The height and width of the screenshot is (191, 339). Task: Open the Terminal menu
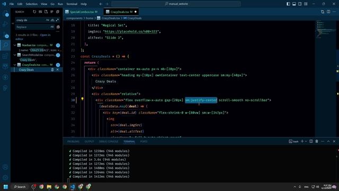[72, 4]
